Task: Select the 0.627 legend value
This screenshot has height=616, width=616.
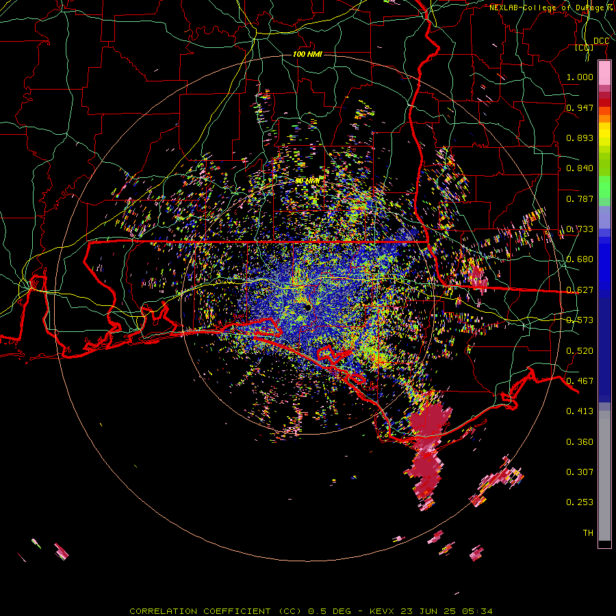Action: (x=580, y=290)
